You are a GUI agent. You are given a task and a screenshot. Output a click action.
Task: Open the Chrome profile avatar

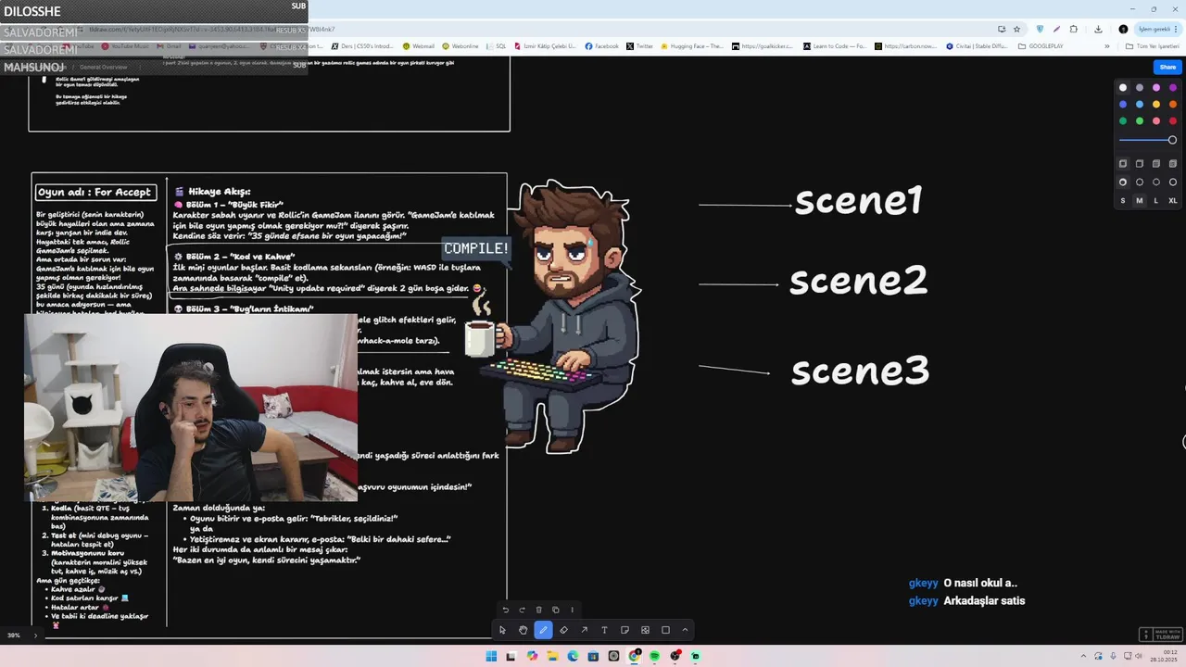pos(1123,30)
